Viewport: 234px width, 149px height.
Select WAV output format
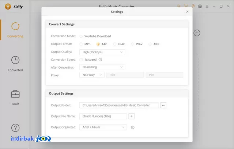tap(132, 44)
